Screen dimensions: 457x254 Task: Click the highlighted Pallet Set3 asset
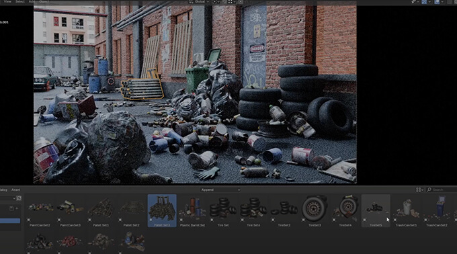point(162,211)
